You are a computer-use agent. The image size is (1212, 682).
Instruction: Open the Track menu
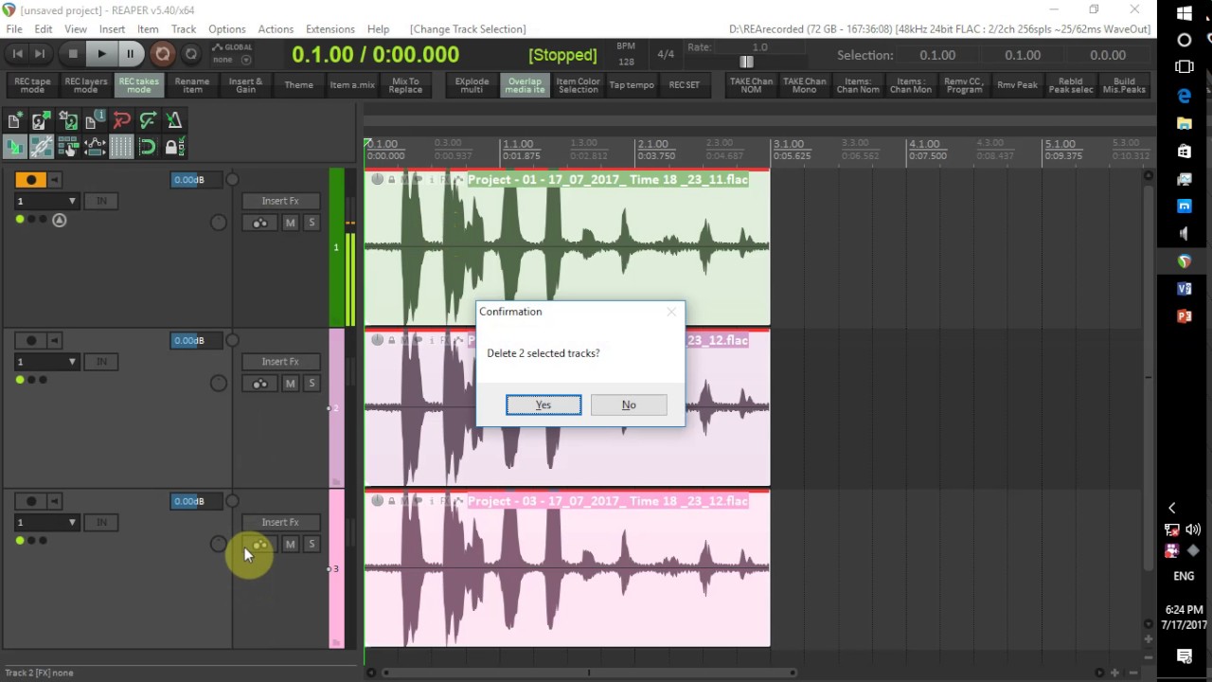(x=184, y=29)
